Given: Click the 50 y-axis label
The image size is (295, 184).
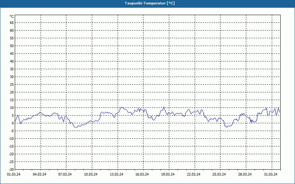Looking at the screenshot, I should 12,46.
